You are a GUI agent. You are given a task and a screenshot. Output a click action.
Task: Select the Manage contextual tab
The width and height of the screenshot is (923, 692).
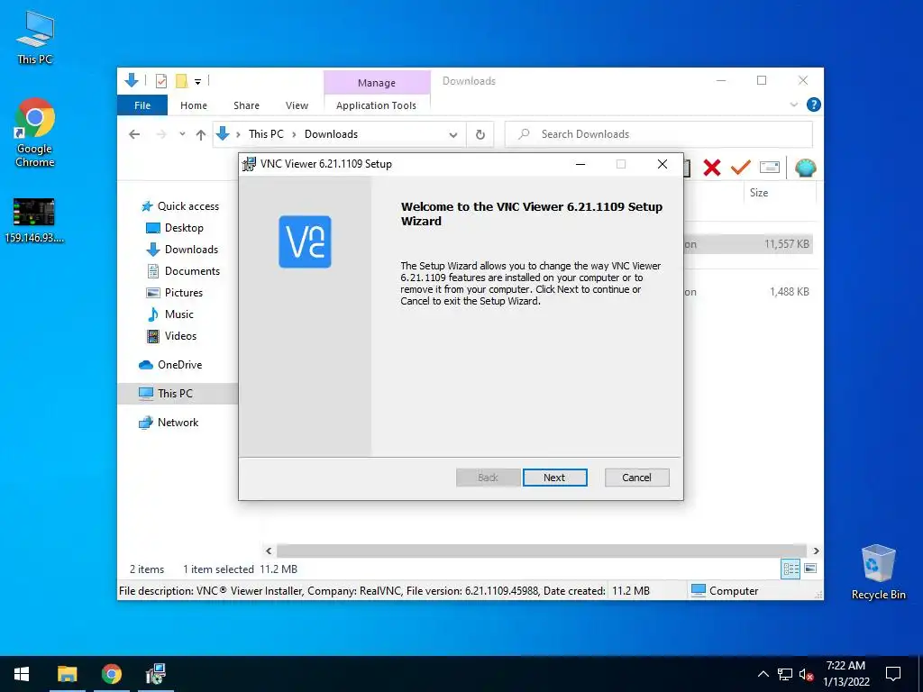(377, 82)
